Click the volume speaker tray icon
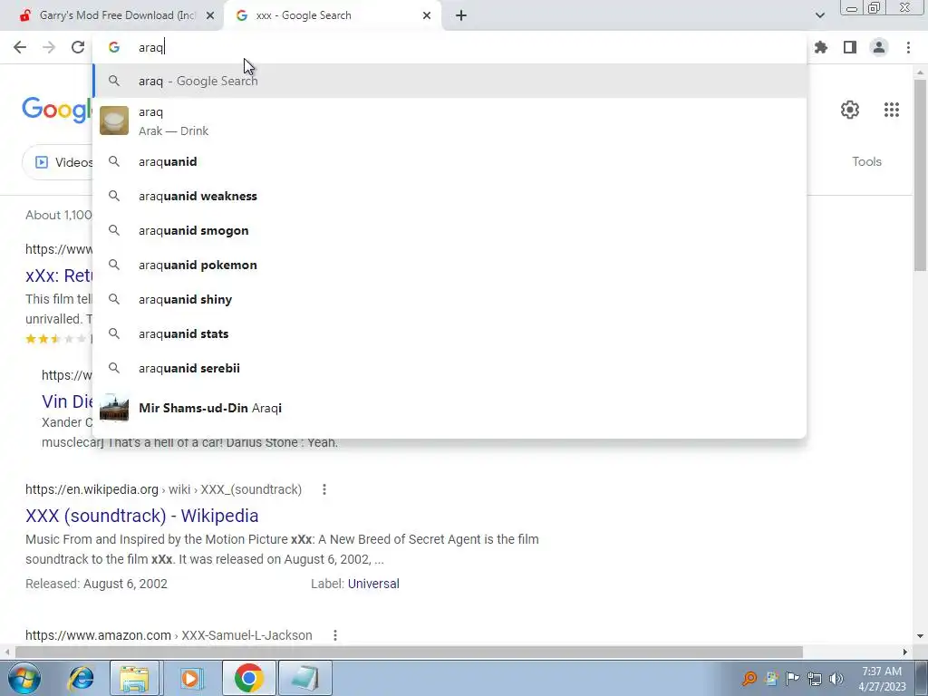This screenshot has height=696, width=928. (x=836, y=679)
